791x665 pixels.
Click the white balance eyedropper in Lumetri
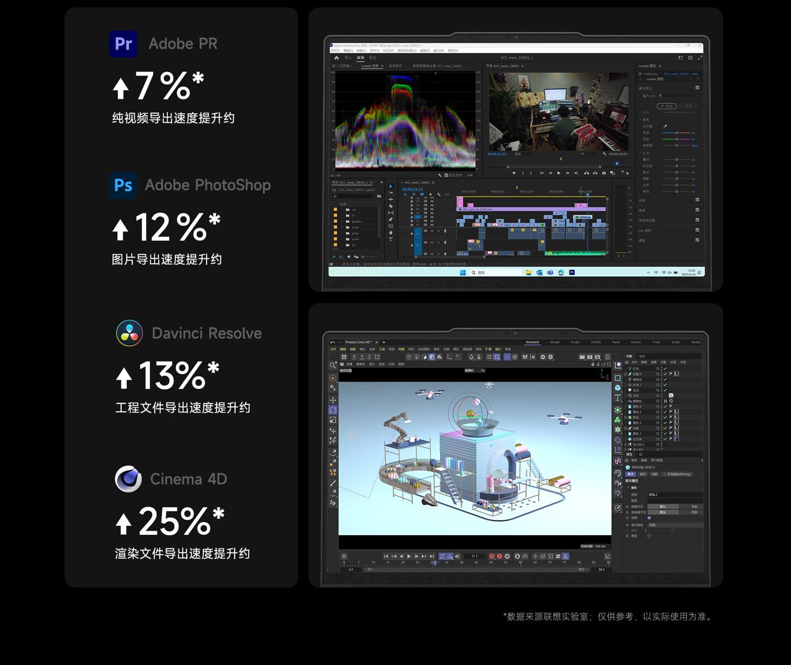(x=665, y=126)
